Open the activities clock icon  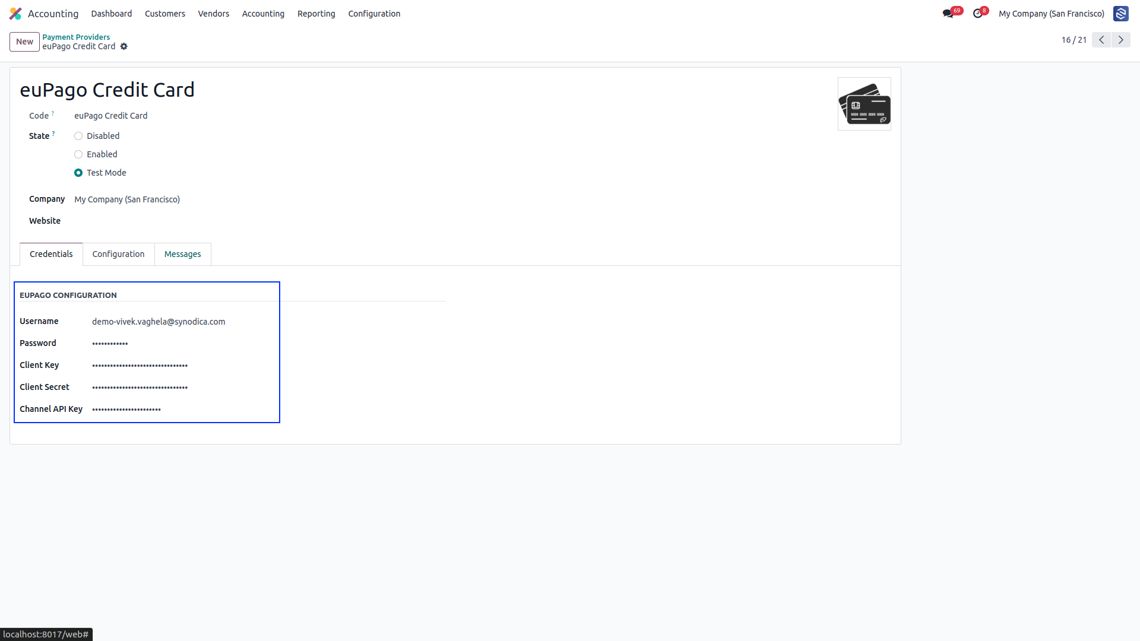(977, 13)
